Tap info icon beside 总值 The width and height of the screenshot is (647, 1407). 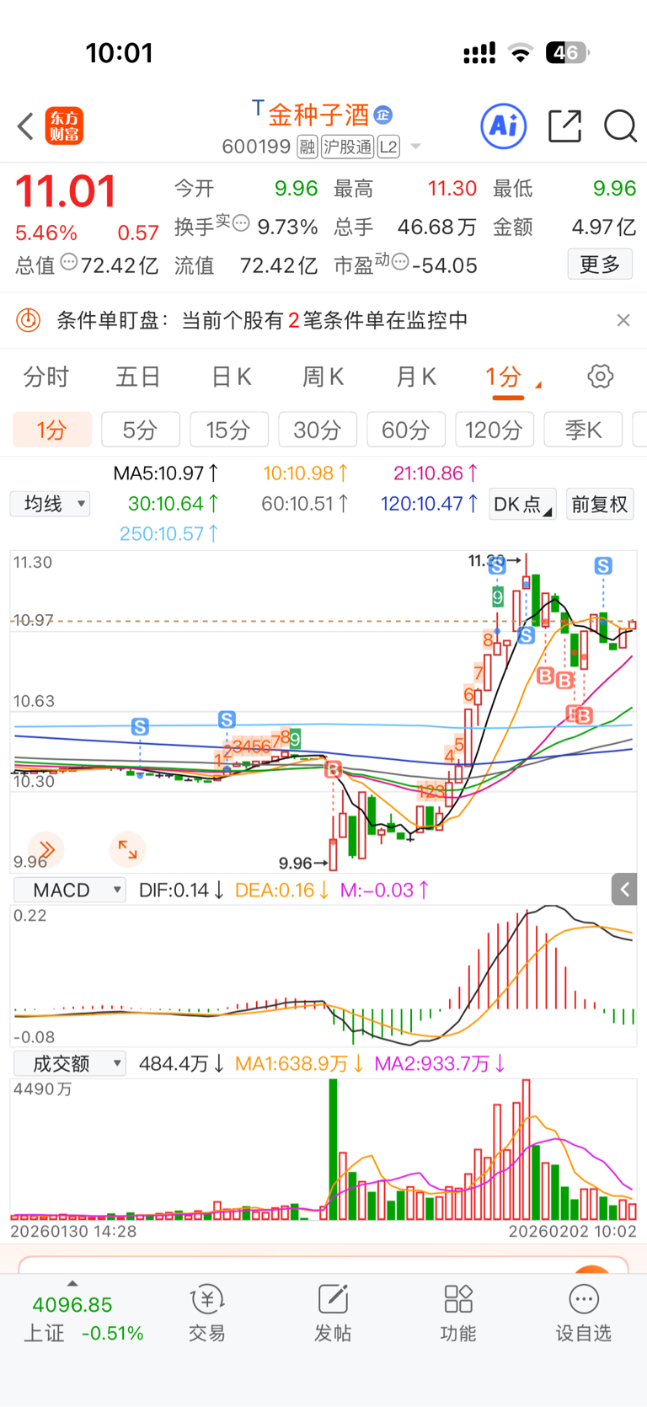coord(69,262)
